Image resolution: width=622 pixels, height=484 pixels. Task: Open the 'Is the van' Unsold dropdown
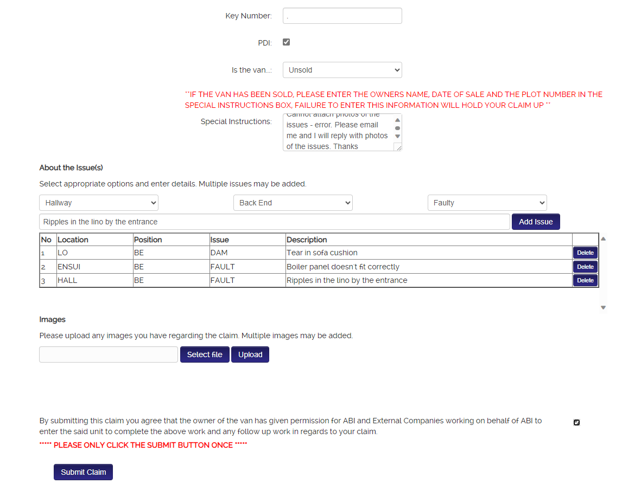click(x=342, y=70)
